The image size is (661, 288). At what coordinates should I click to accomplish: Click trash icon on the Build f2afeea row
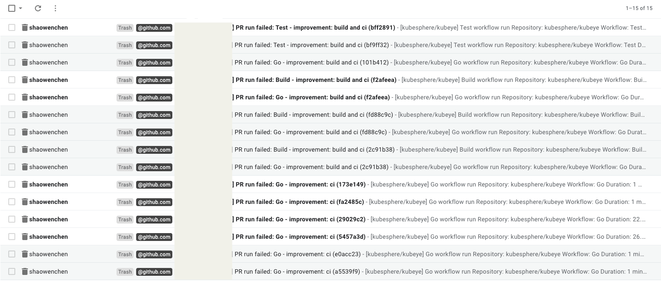tap(25, 80)
